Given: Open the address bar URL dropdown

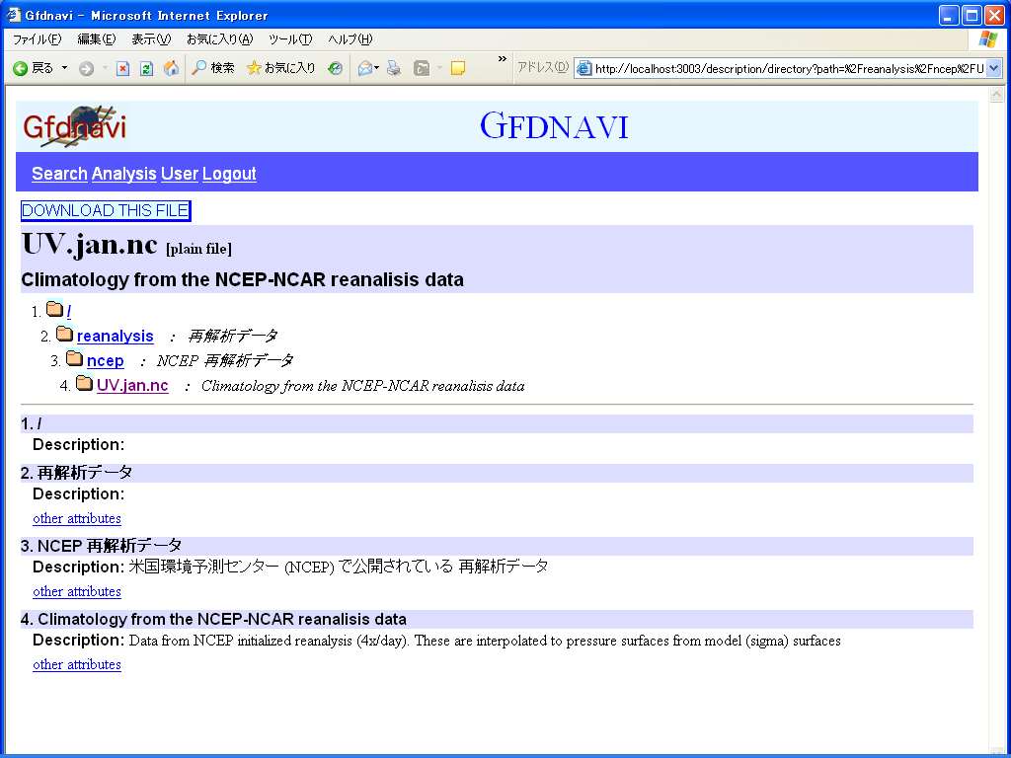Looking at the screenshot, I should pos(993,68).
